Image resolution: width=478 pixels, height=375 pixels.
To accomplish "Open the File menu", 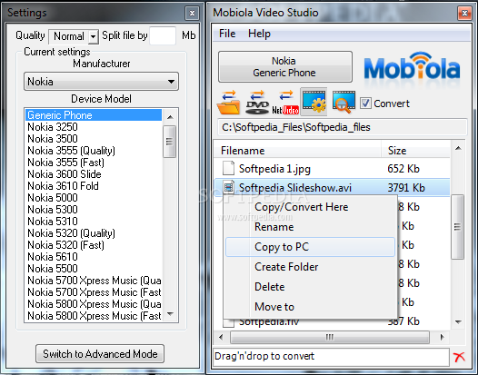I will pyautogui.click(x=227, y=34).
